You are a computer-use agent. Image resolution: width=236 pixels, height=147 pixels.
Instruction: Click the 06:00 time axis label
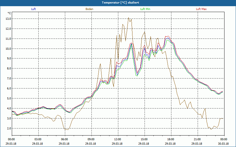coord(65,139)
